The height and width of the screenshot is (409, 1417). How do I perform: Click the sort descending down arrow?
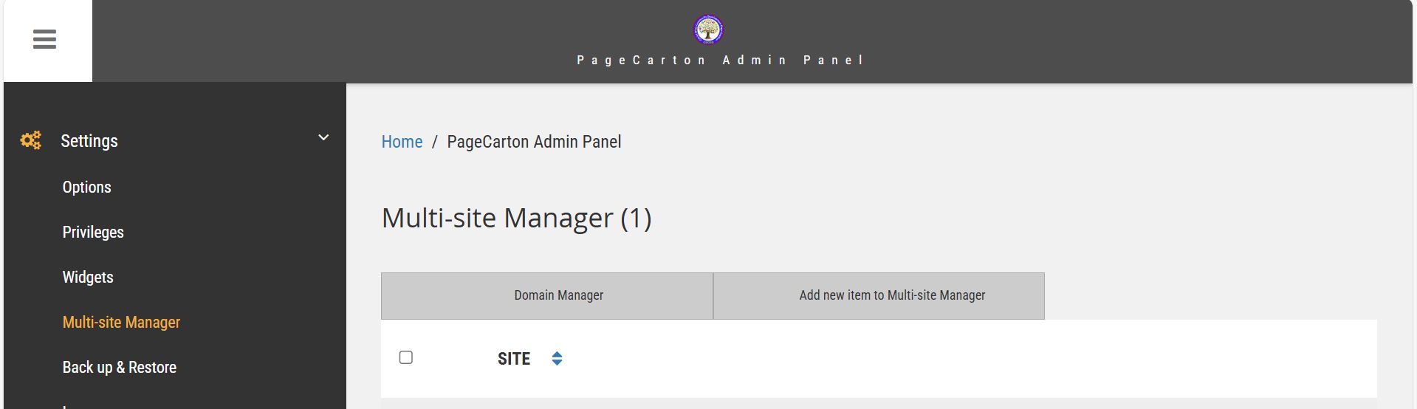(x=557, y=363)
